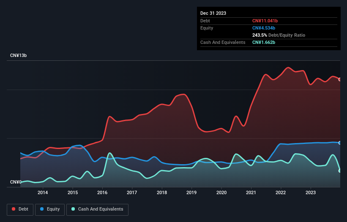This screenshot has height=222, width=347.
Task: Select the 2019 x-axis label
Action: (x=191, y=192)
